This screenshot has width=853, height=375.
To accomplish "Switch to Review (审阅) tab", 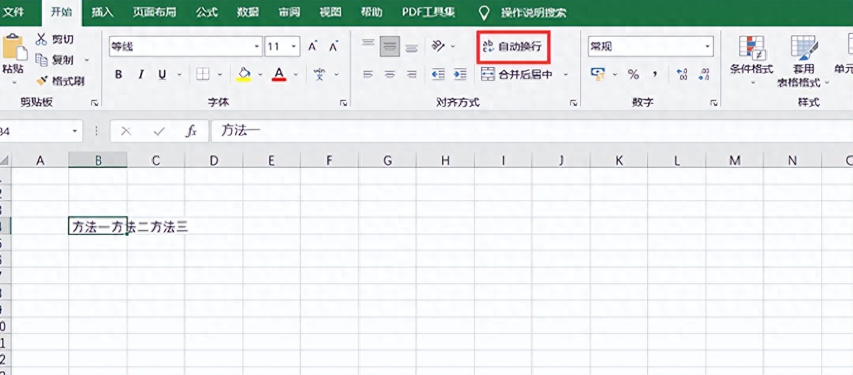I will click(x=288, y=12).
